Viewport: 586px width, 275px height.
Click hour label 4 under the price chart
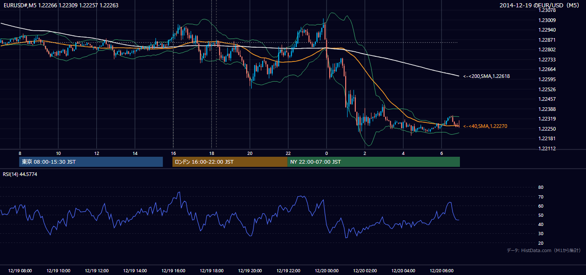click(403, 153)
